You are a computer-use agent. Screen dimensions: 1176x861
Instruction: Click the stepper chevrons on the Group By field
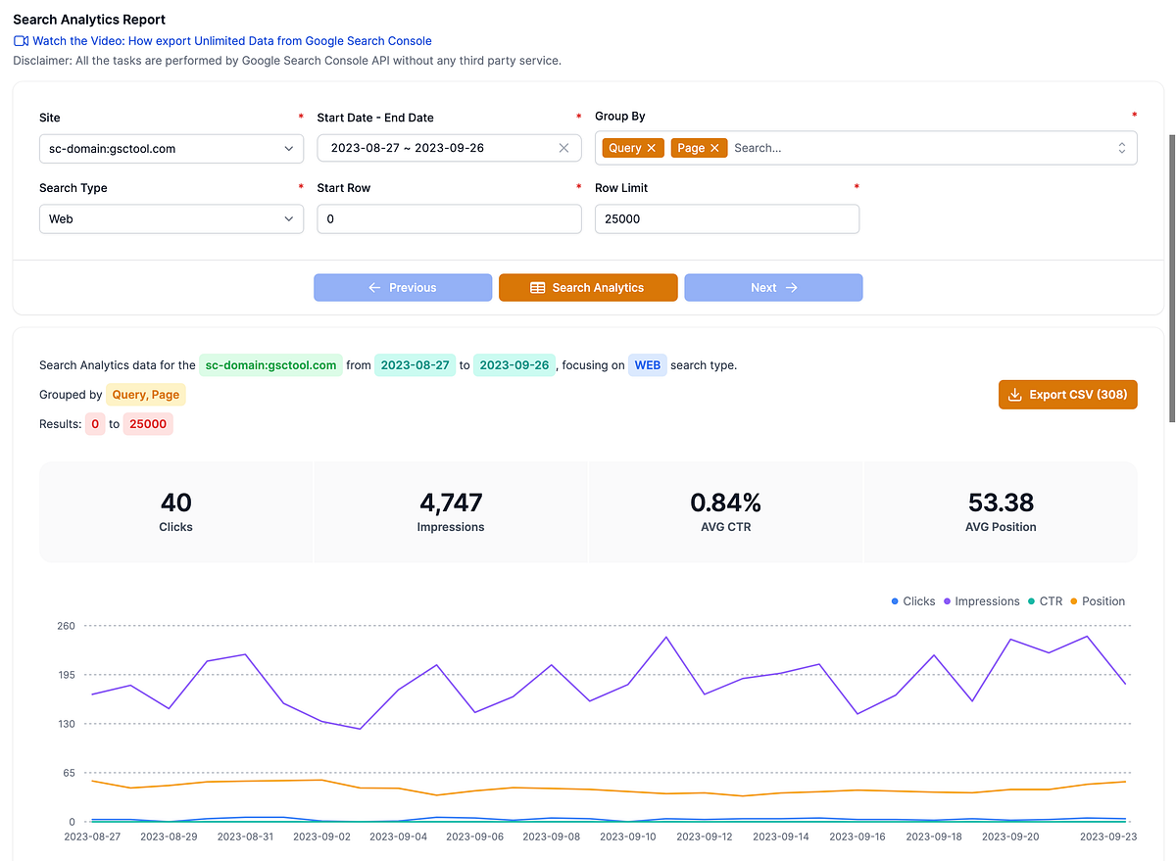[x=1121, y=147]
